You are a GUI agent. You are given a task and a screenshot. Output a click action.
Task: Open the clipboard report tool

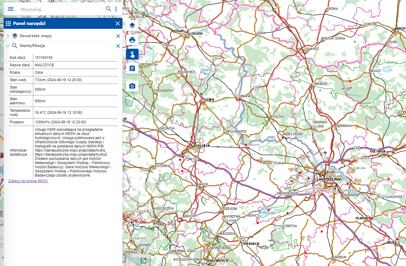[132, 69]
